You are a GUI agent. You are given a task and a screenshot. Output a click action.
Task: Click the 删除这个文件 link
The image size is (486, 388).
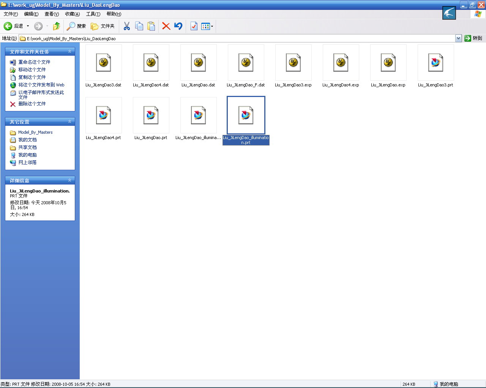[32, 104]
